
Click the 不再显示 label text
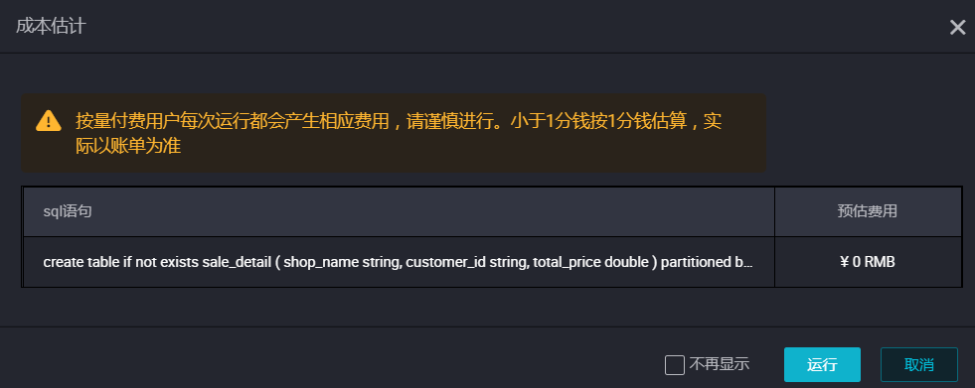[x=720, y=364]
